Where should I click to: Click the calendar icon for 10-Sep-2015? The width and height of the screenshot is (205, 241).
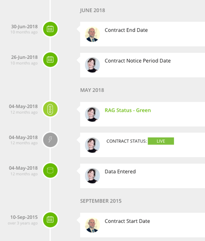click(50, 220)
